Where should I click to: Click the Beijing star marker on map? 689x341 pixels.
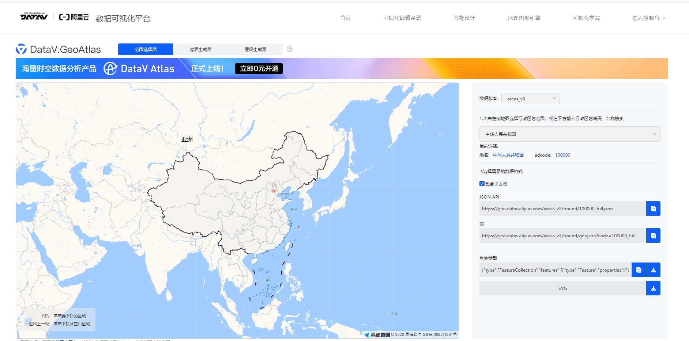(274, 191)
